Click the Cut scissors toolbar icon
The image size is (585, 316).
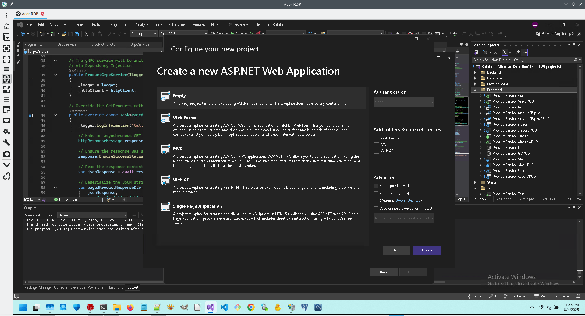(x=86, y=34)
